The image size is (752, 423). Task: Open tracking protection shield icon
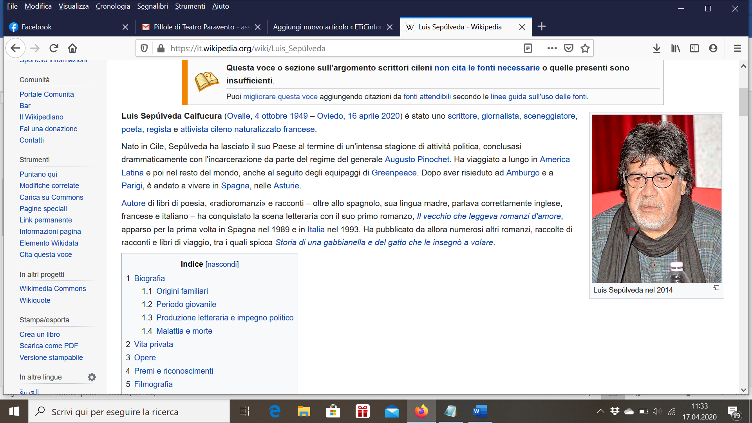click(x=144, y=48)
